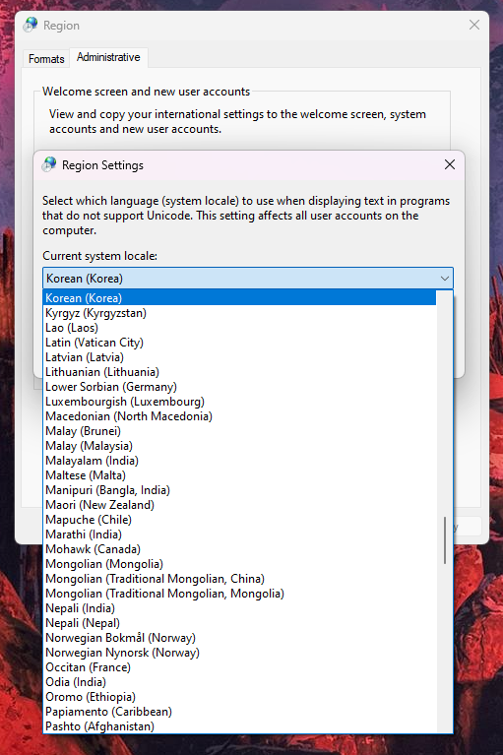Pick Latin (Vatican City) locale
This screenshot has height=755, width=503.
(x=240, y=343)
